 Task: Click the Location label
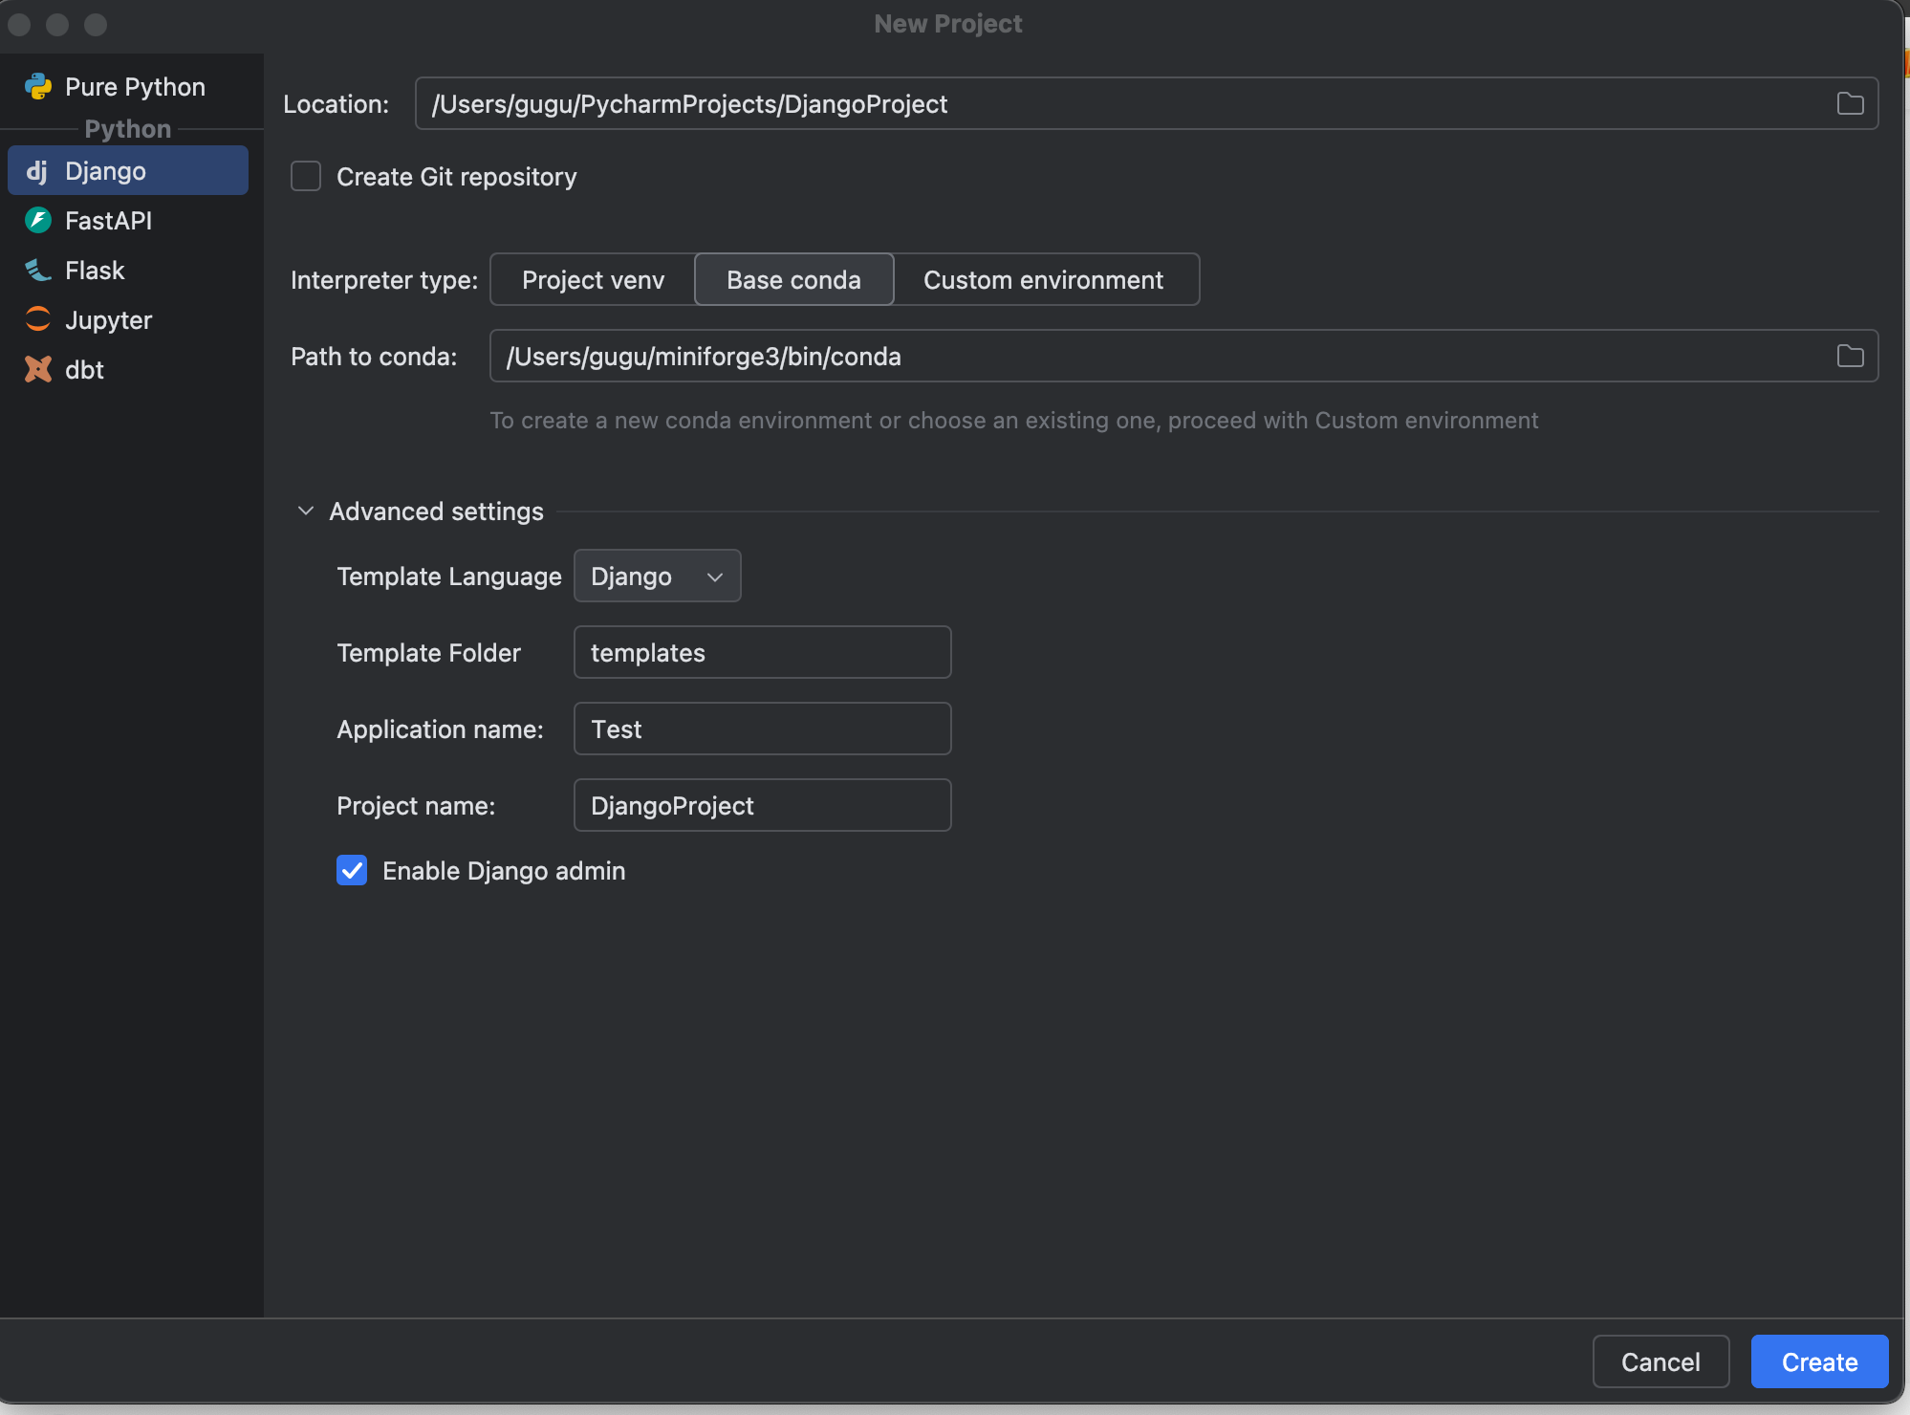coord(336,104)
